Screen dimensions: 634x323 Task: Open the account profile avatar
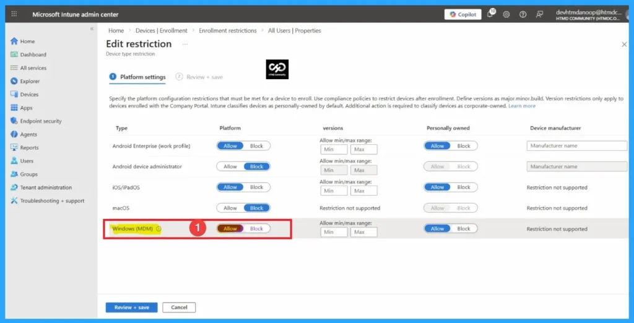click(628, 15)
